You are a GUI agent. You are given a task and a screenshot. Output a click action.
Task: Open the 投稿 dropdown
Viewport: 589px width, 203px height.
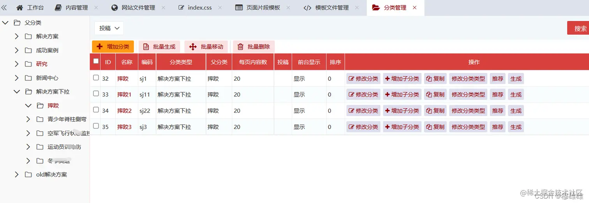coord(109,28)
